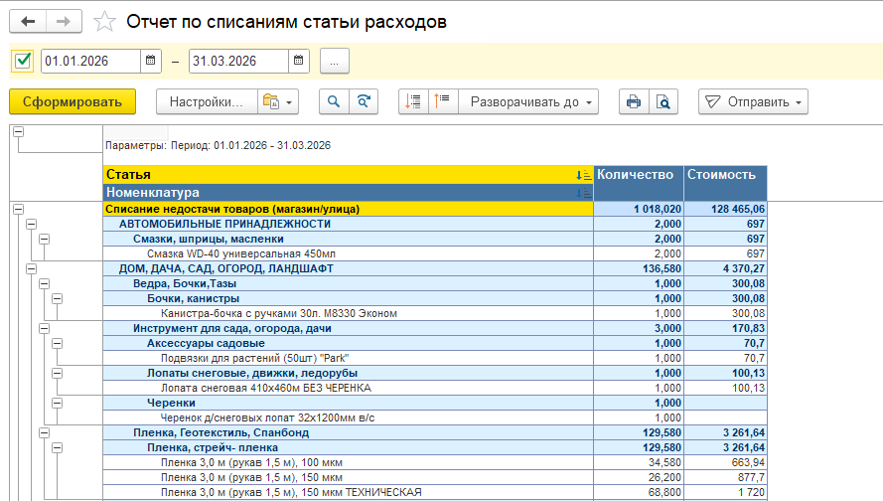Click the cost cell 663,94
This screenshot has width=883, height=501.
725,462
